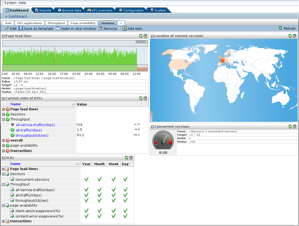Click warning icon for Page load times SLA
Image resolution: width=299 pixels, height=226 pixels.
tap(7, 169)
